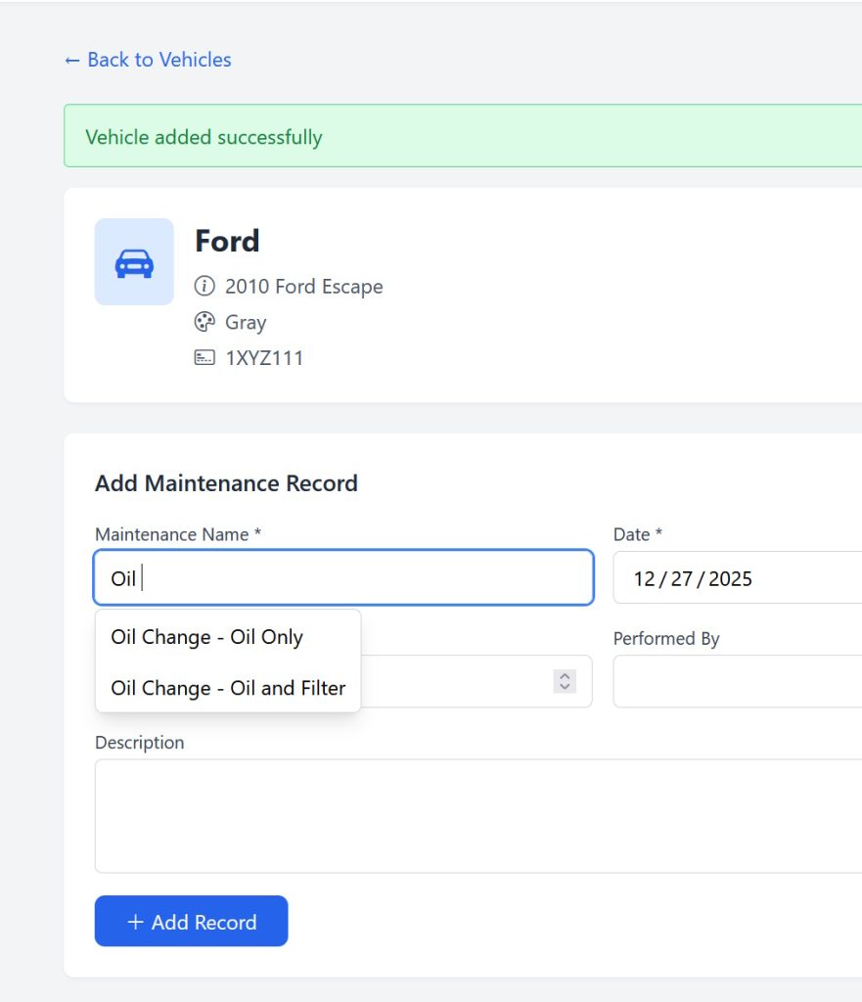Image resolution: width=862 pixels, height=1002 pixels.
Task: Select the "Oil Change - Oil Only" suggestion
Action: tap(206, 636)
